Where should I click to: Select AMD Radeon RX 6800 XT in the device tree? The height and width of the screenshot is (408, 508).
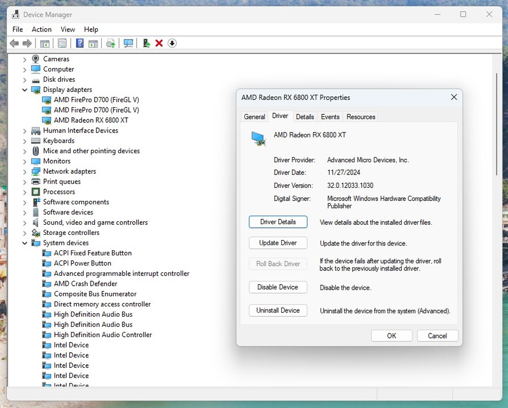pos(91,120)
